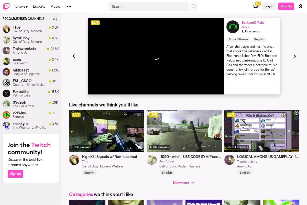Open the 1090+ wins stream thumbnail
The width and height of the screenshot is (307, 205).
click(184, 131)
